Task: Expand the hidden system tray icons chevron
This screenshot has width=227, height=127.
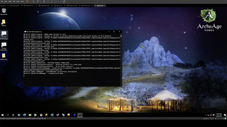Action: pyautogui.click(x=206, y=115)
